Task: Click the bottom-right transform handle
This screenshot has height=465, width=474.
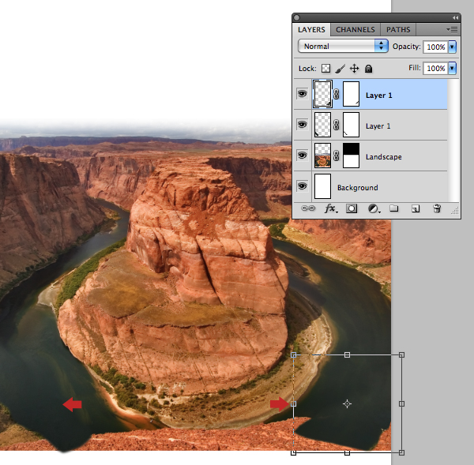Action: click(x=401, y=452)
